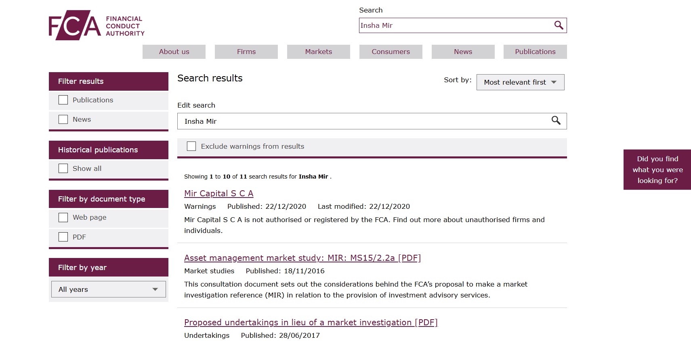Click the Edit search magnifier icon

(556, 121)
